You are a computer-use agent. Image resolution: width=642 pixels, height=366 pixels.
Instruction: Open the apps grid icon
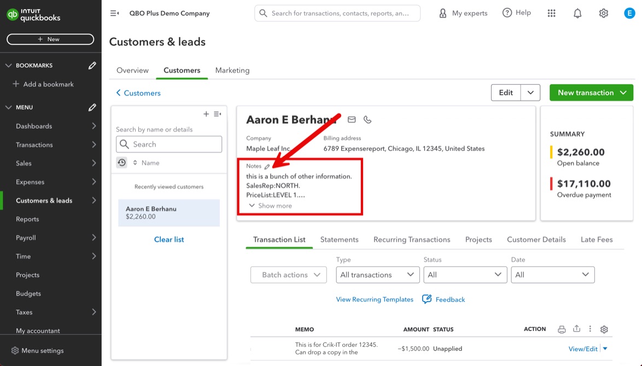(551, 13)
